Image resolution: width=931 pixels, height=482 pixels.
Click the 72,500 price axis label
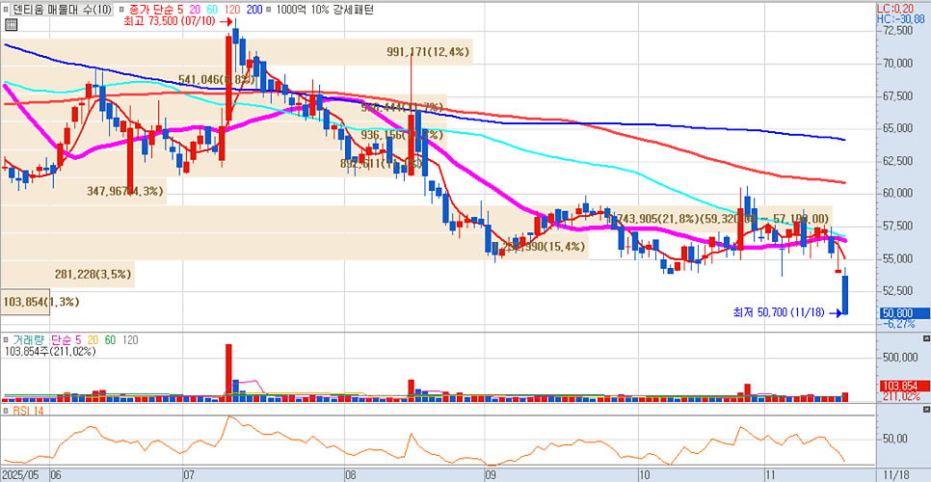click(898, 31)
